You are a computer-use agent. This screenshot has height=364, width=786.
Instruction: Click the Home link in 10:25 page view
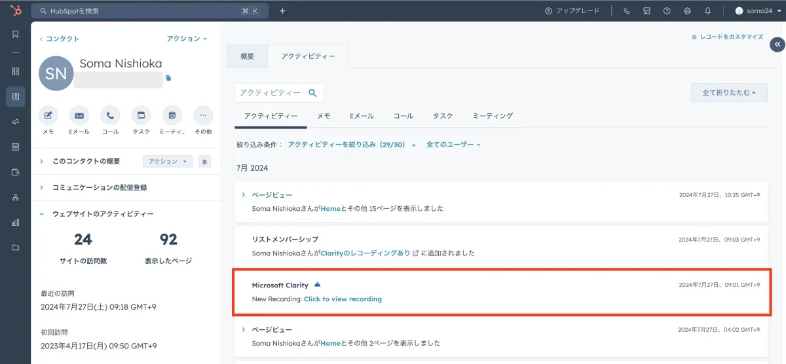(331, 209)
